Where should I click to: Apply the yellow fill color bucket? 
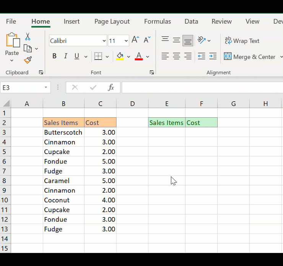click(x=120, y=56)
